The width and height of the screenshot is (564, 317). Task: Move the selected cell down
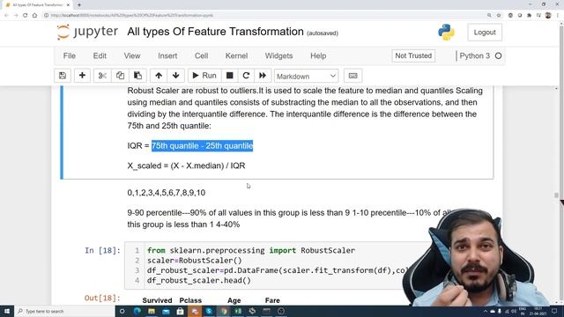coord(176,76)
